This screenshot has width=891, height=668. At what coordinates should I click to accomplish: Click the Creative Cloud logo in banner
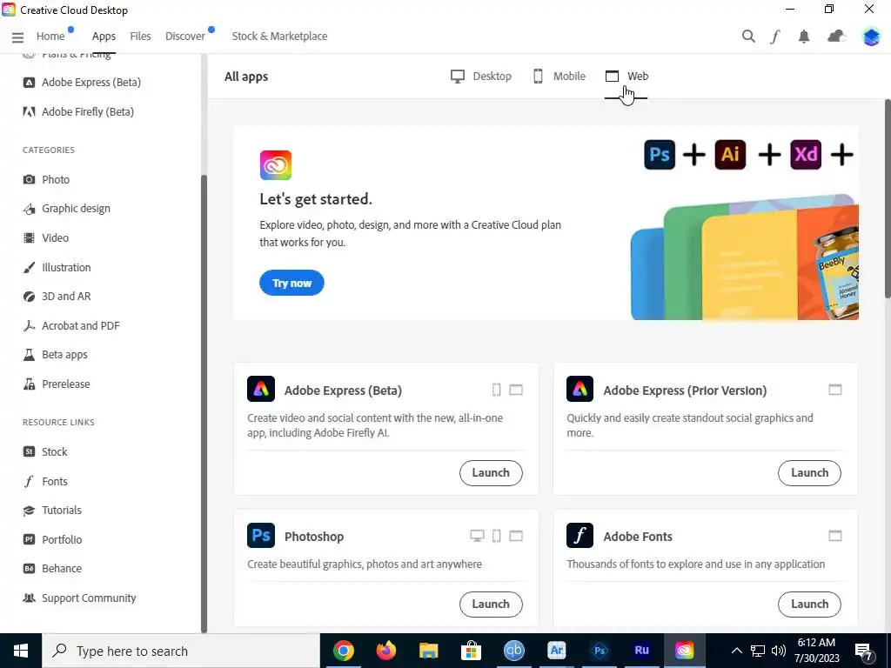pyautogui.click(x=276, y=165)
